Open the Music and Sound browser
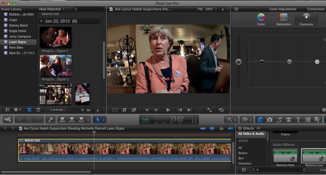The height and width of the screenshot is (175, 326). [x=279, y=120]
